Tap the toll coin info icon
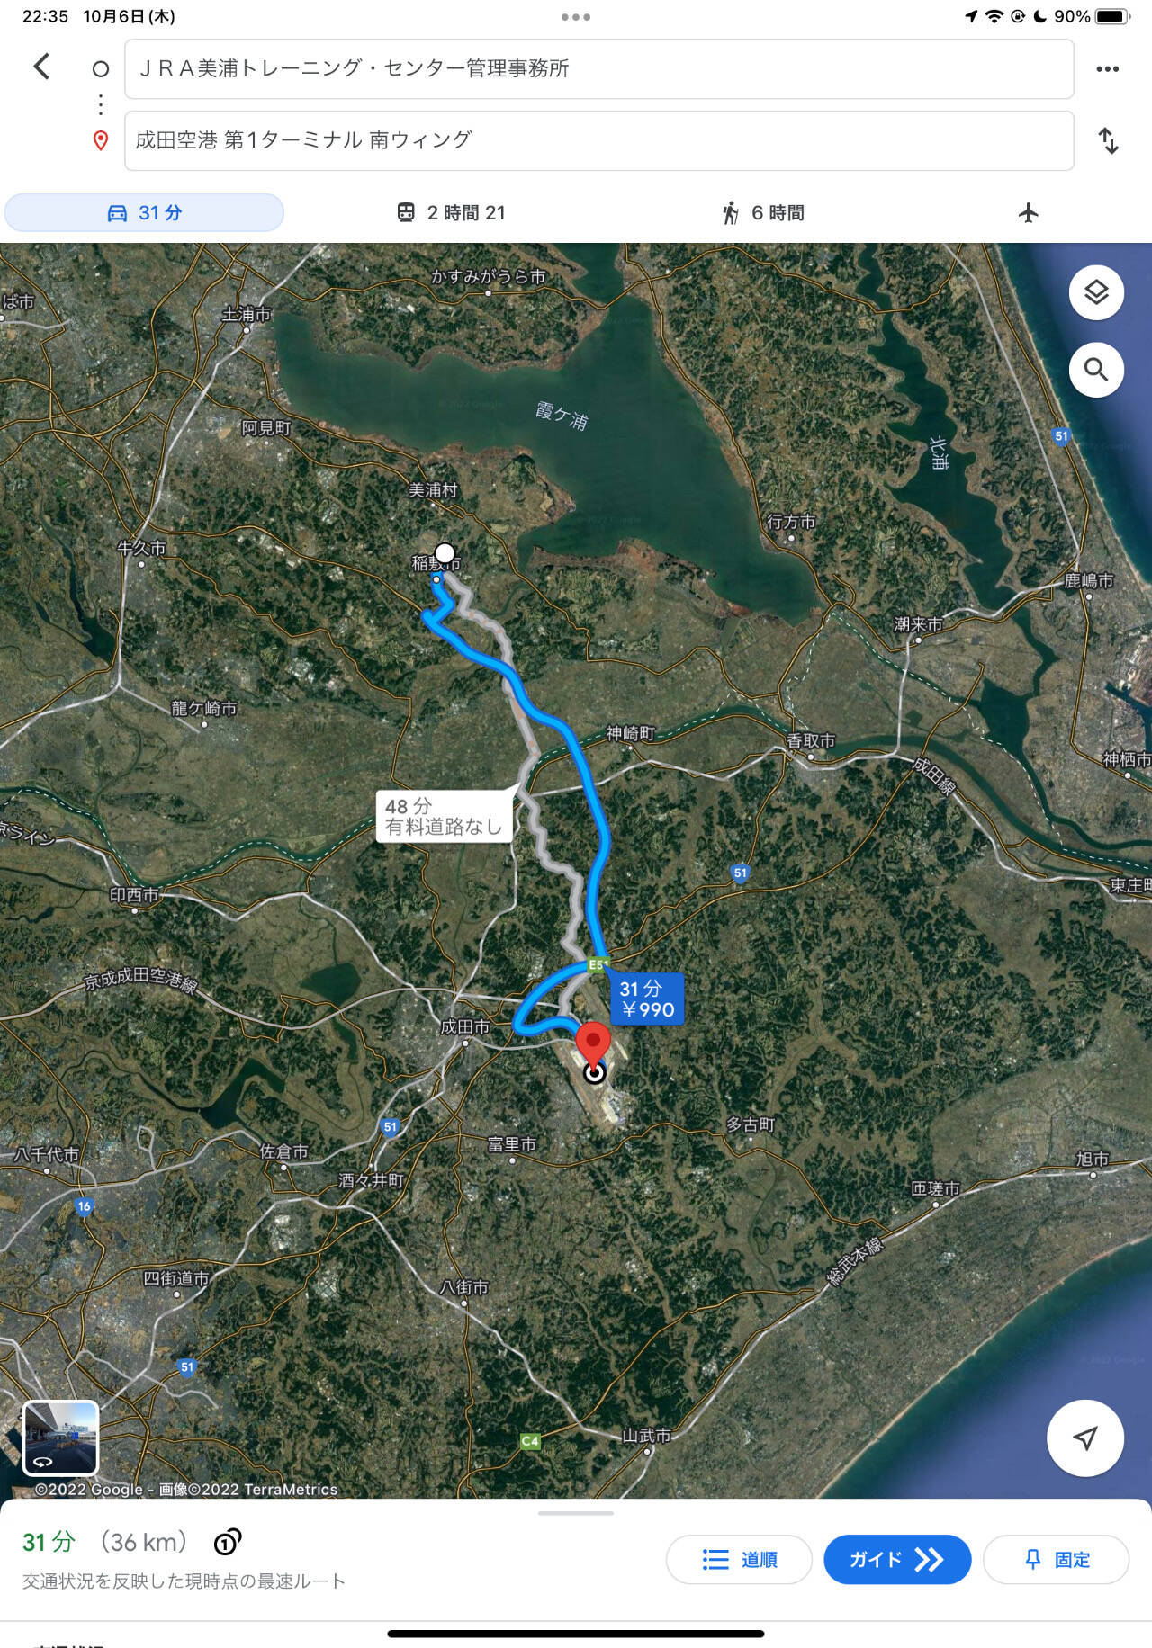This screenshot has width=1152, height=1648. 228,1542
